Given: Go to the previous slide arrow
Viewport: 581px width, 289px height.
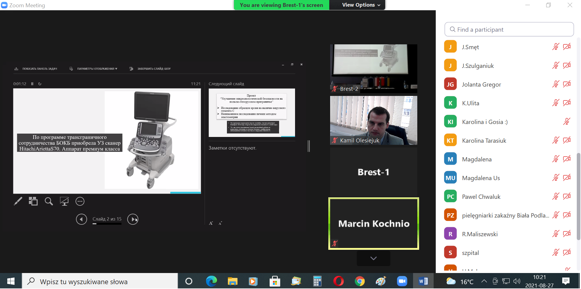Looking at the screenshot, I should coord(81,219).
